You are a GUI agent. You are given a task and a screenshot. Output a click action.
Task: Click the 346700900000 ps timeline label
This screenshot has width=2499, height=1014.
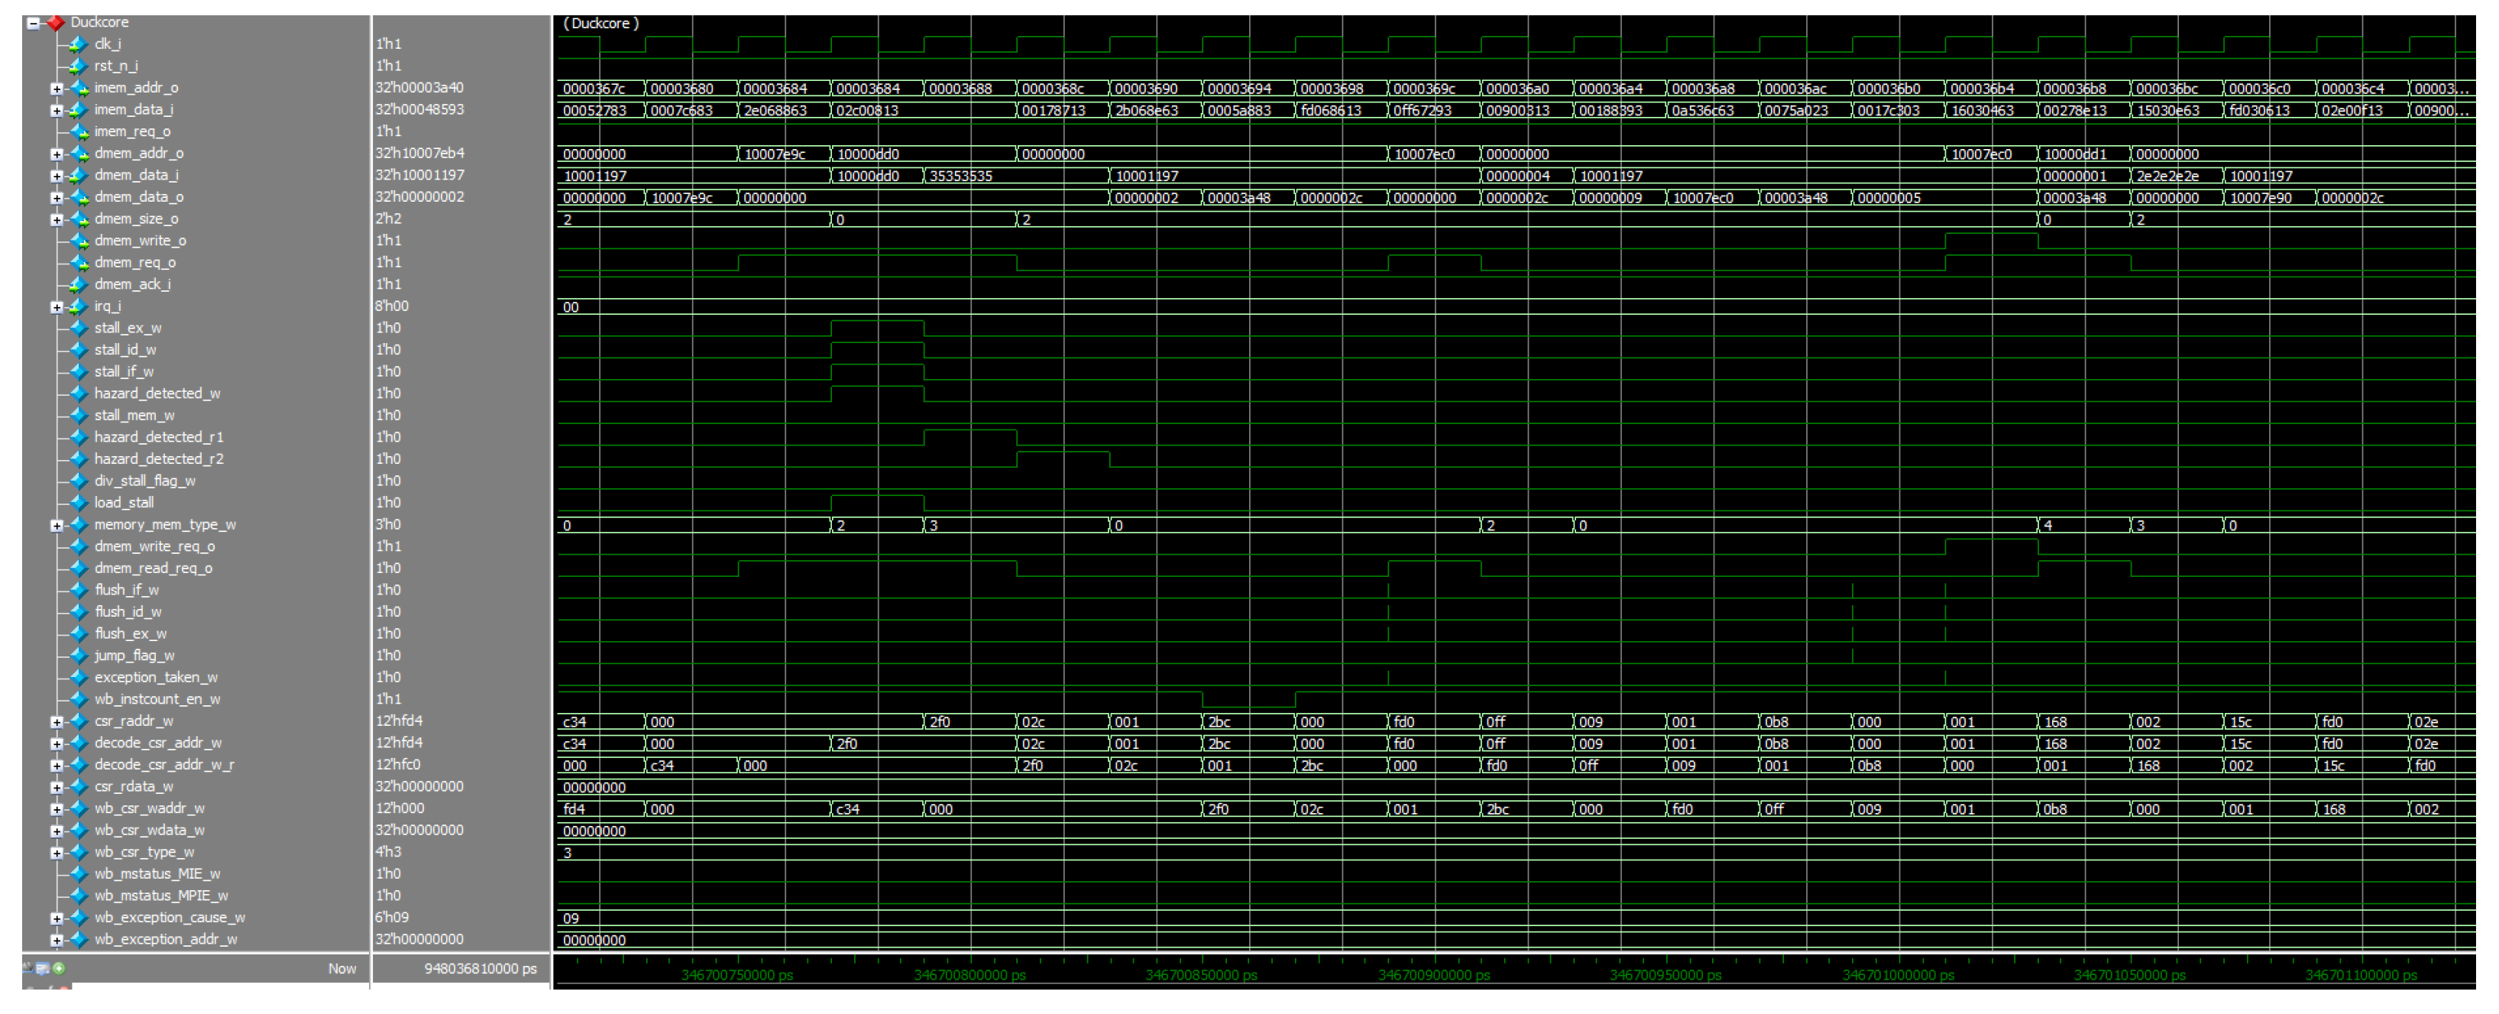tap(1434, 975)
